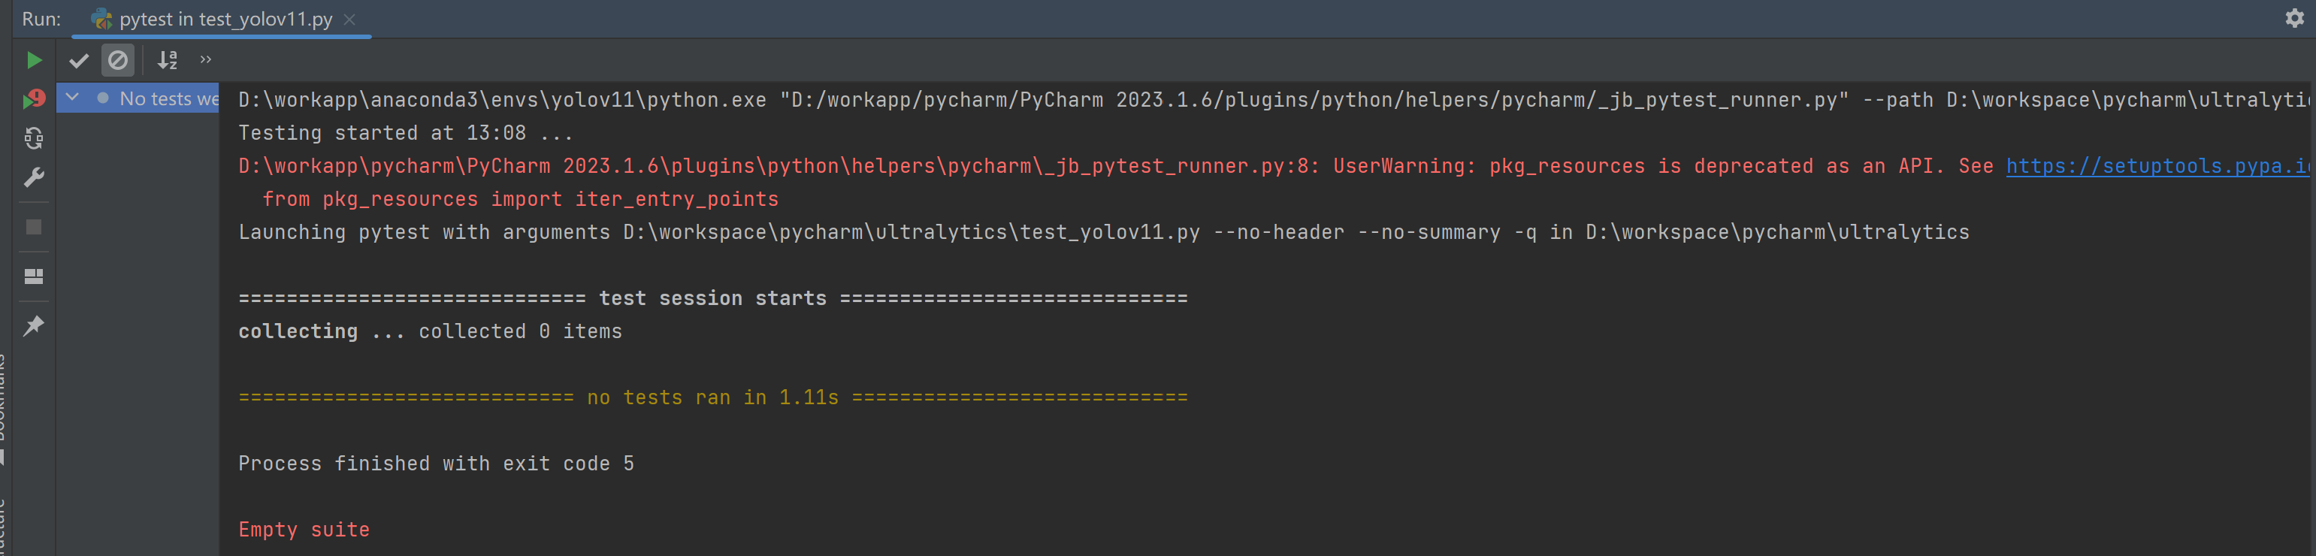Select the No tests were found row
The height and width of the screenshot is (556, 2316).
pyautogui.click(x=138, y=99)
